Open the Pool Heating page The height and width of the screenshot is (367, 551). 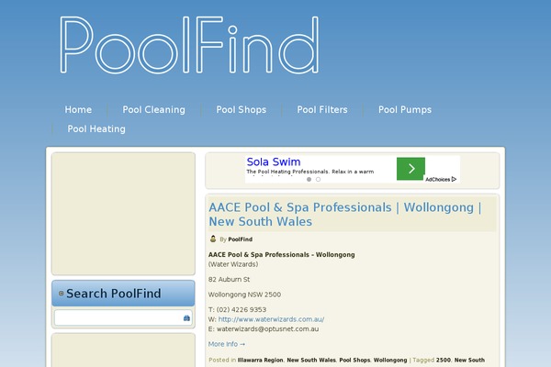[96, 128]
